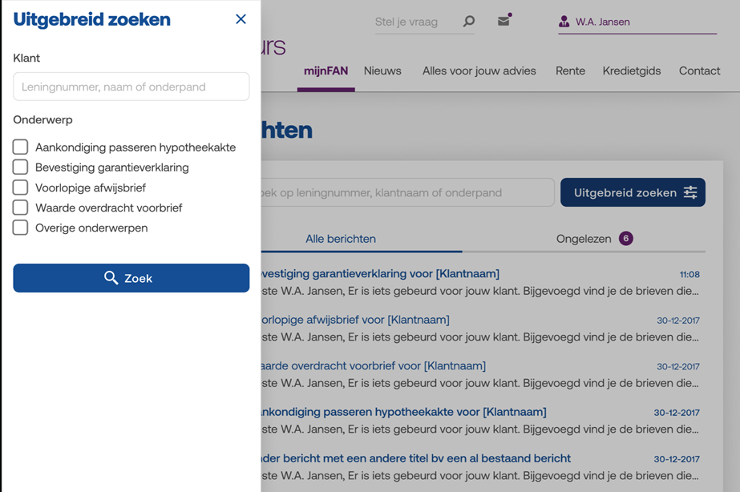740x492 pixels.
Task: Click the filter sliders icon
Action: point(690,192)
